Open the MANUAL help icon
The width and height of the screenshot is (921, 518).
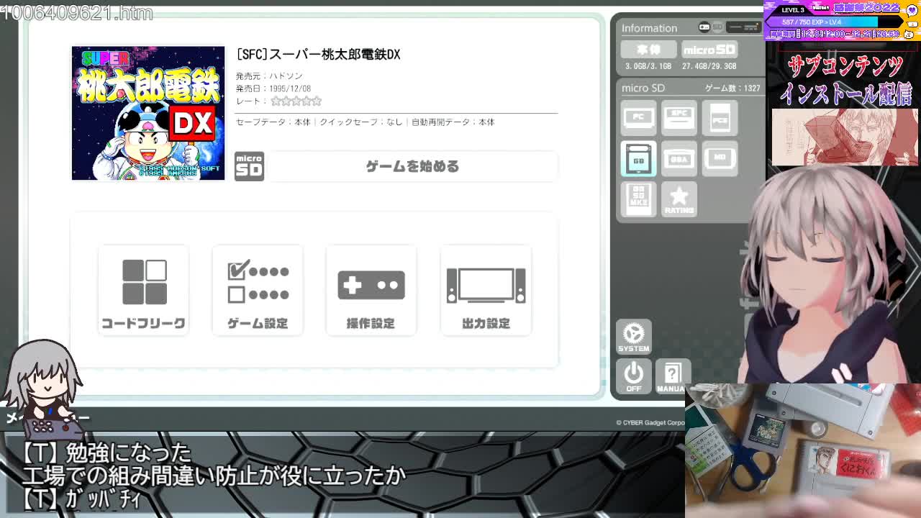[x=672, y=376]
